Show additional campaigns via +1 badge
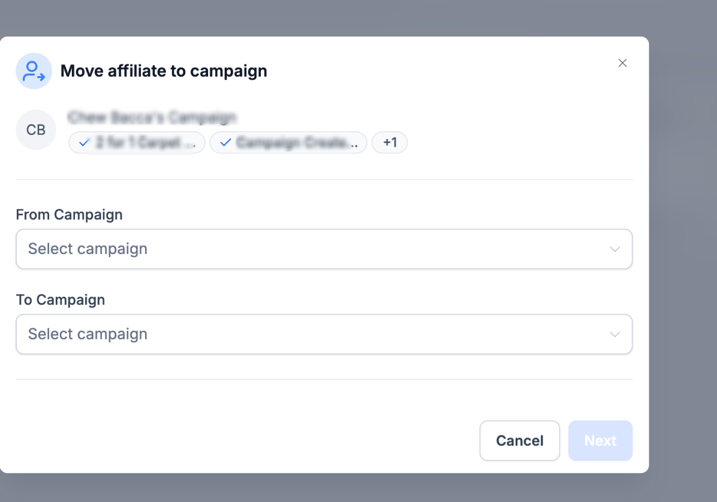717x502 pixels. (x=390, y=143)
